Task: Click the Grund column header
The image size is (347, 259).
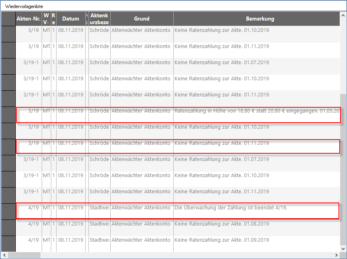Action: click(x=142, y=19)
